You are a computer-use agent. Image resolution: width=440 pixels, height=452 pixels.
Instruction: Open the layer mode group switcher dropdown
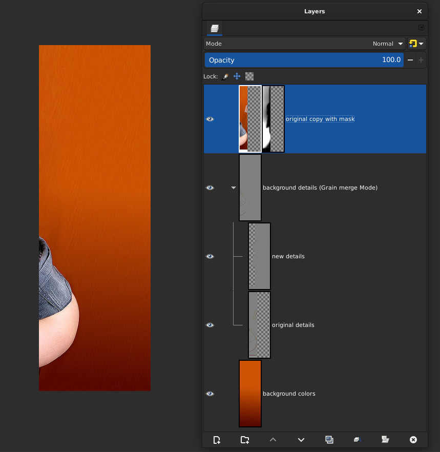pyautogui.click(x=416, y=44)
